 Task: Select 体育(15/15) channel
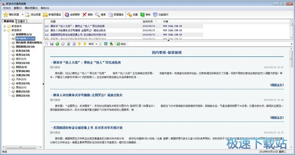(x=23, y=55)
